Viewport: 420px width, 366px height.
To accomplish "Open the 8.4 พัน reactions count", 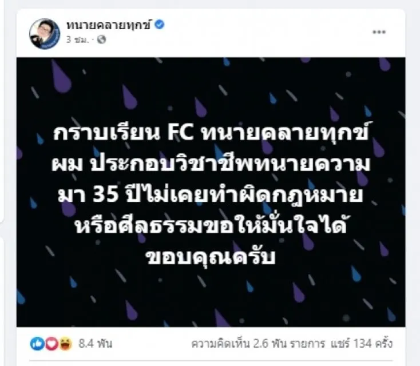I will pyautogui.click(x=96, y=344).
